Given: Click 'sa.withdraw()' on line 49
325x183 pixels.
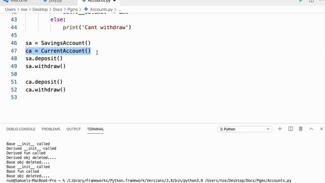Looking at the screenshot, I should click(46, 66).
